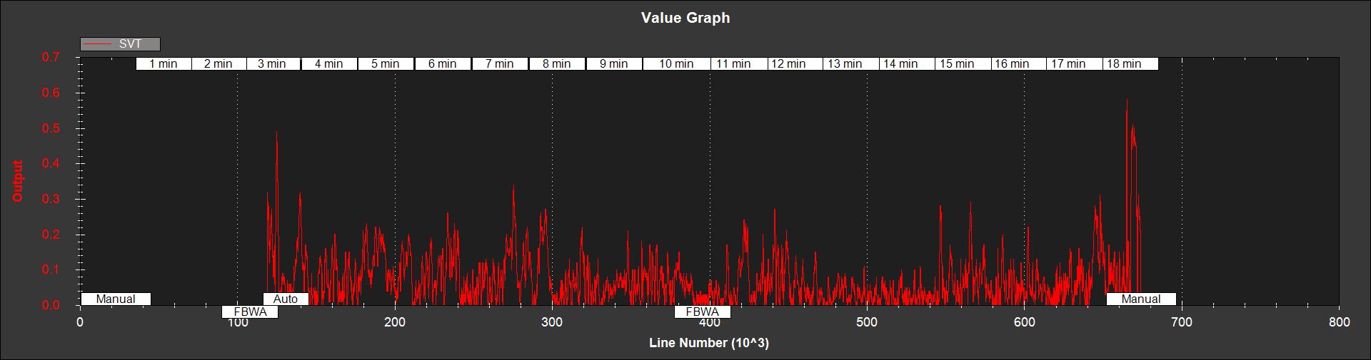Select the 7 min time marker
Image resolution: width=1371 pixels, height=360 pixels.
coord(500,64)
